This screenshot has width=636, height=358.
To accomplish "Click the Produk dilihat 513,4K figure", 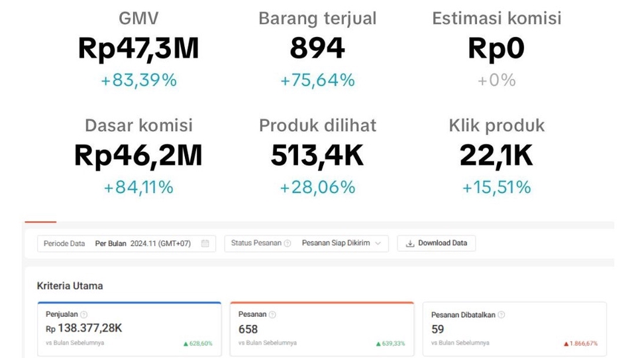I will coord(317,155).
